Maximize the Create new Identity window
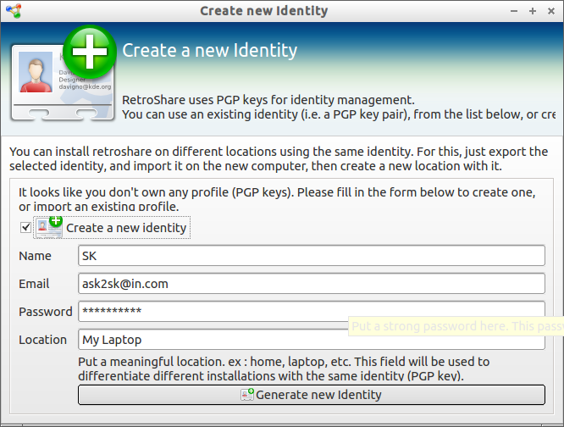Screen dimensions: 564x427 533,11
